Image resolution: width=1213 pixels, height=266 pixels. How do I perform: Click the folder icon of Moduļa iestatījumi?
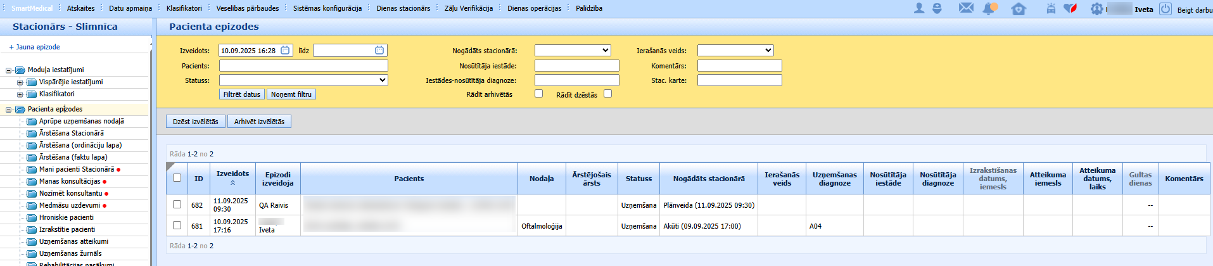point(20,70)
